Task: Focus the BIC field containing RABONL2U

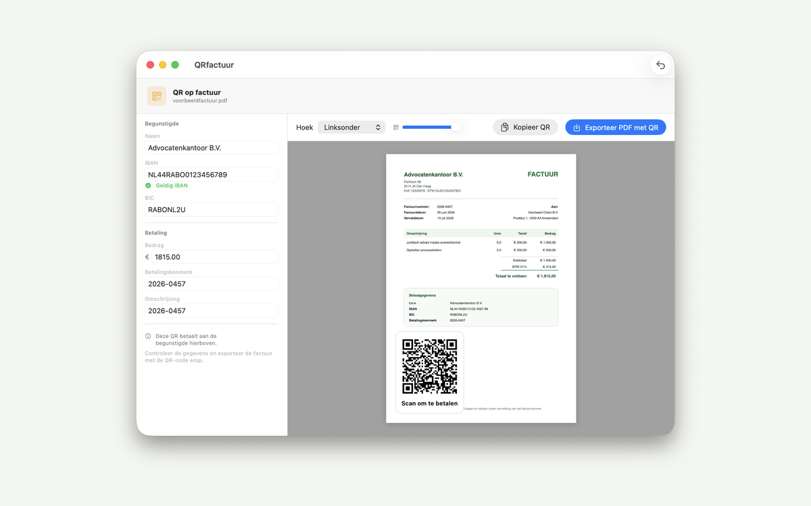Action: (x=212, y=210)
